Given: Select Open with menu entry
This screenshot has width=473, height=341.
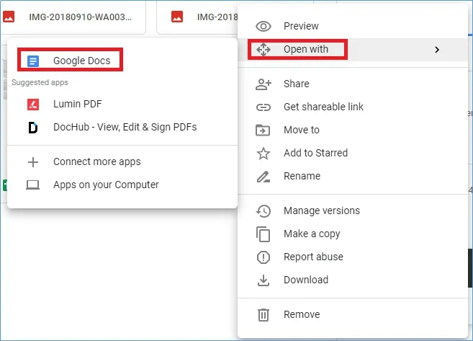Looking at the screenshot, I should 353,49.
